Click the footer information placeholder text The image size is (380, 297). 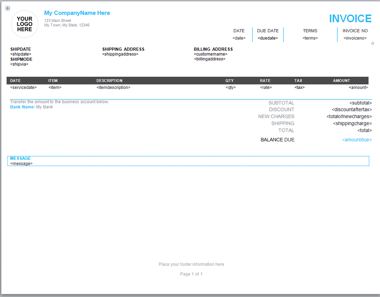tap(191, 264)
